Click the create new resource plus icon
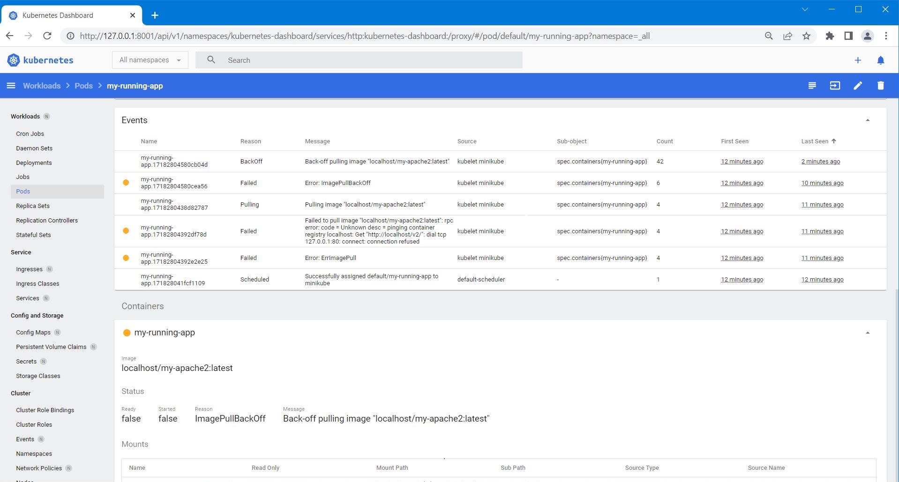 tap(857, 60)
